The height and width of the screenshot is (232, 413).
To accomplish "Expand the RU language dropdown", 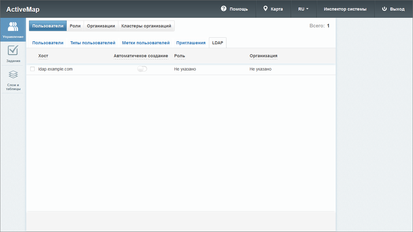I will (303, 9).
